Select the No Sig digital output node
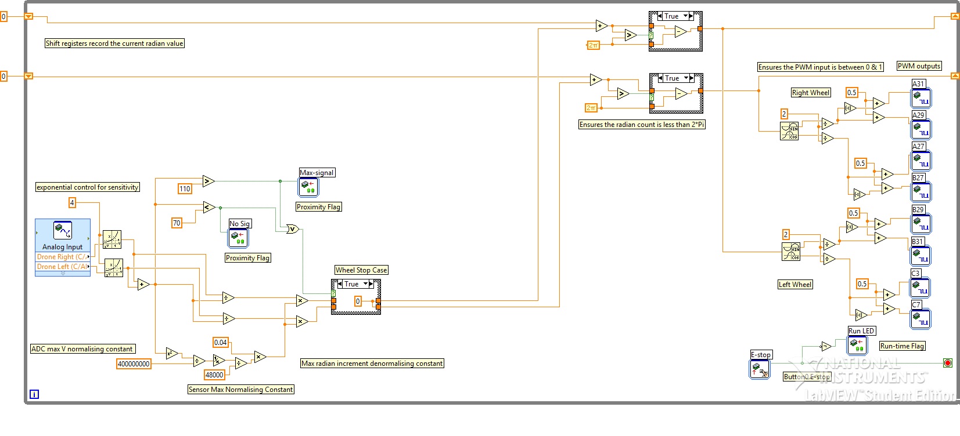Viewport: 960px width, 436px height. (x=238, y=238)
